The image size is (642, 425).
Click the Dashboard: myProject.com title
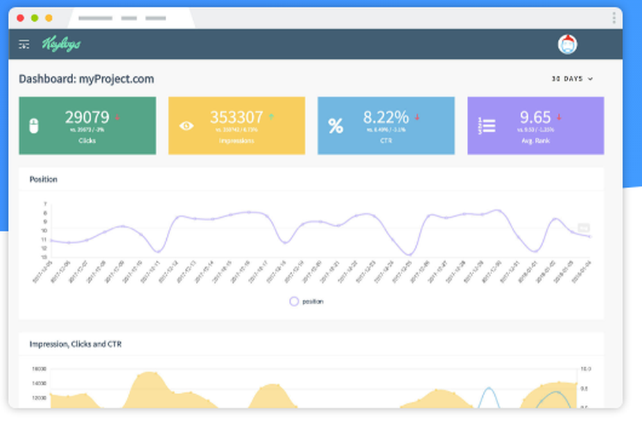[x=87, y=78]
